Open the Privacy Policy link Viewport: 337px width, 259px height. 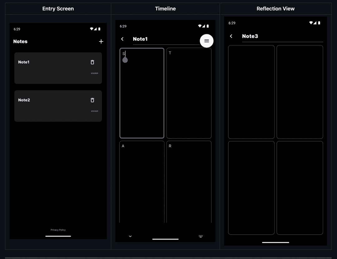click(x=58, y=230)
